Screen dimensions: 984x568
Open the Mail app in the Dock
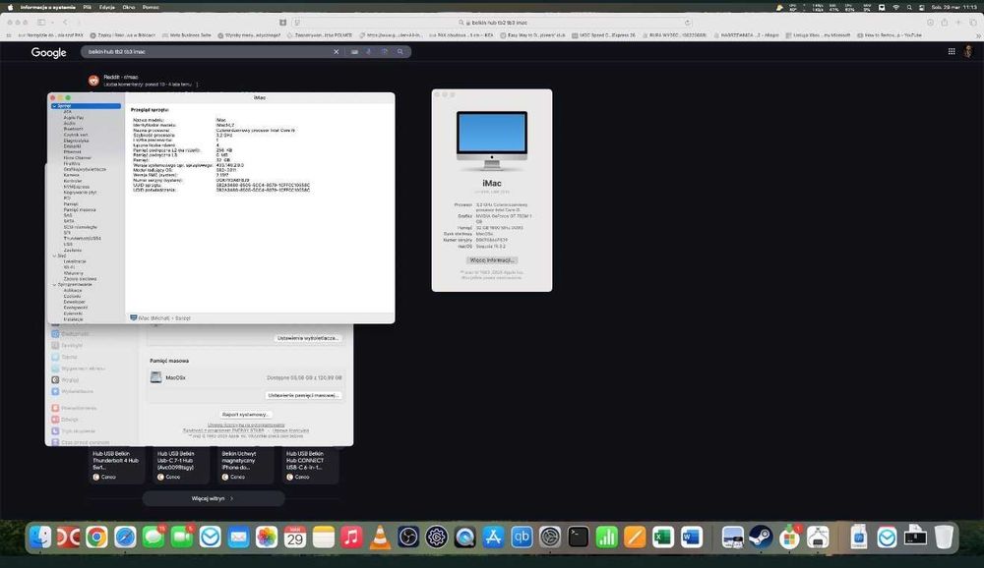238,538
